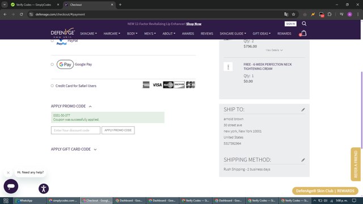Open the shopping bag cart icon
The height and width of the screenshot is (204, 363).
pyautogui.click(x=303, y=33)
